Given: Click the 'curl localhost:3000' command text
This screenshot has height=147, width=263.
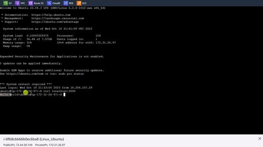Looking at the screenshot, I should pyautogui.click(x=59, y=91).
